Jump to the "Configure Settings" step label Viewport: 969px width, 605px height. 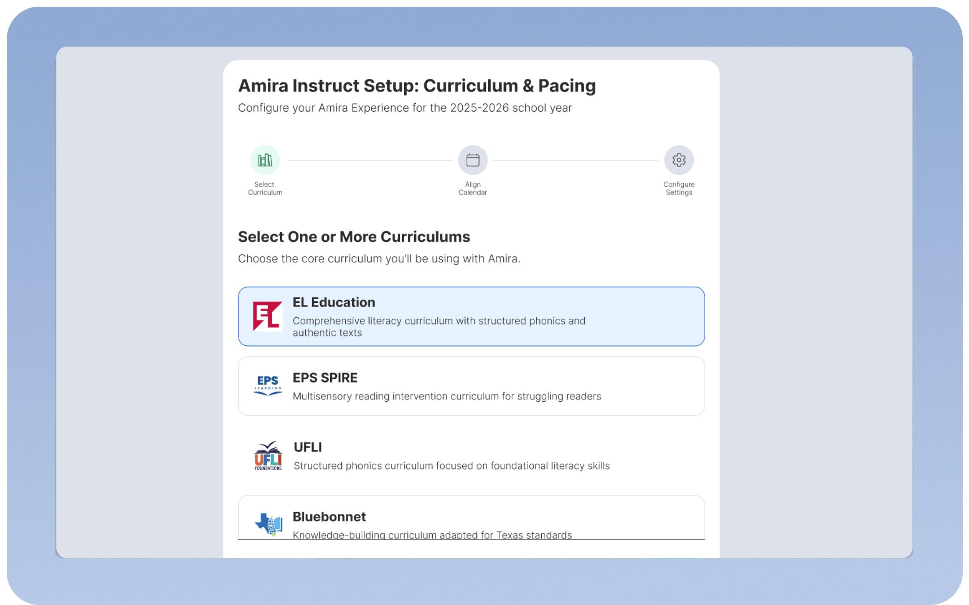(679, 188)
